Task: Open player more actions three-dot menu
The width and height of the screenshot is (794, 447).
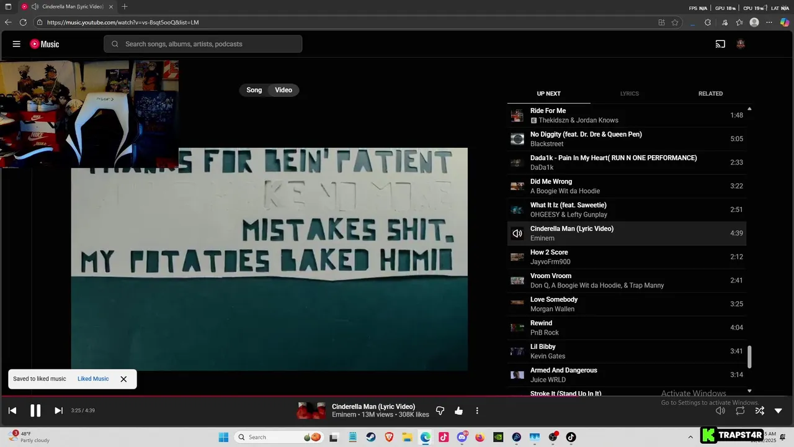Action: (477, 410)
